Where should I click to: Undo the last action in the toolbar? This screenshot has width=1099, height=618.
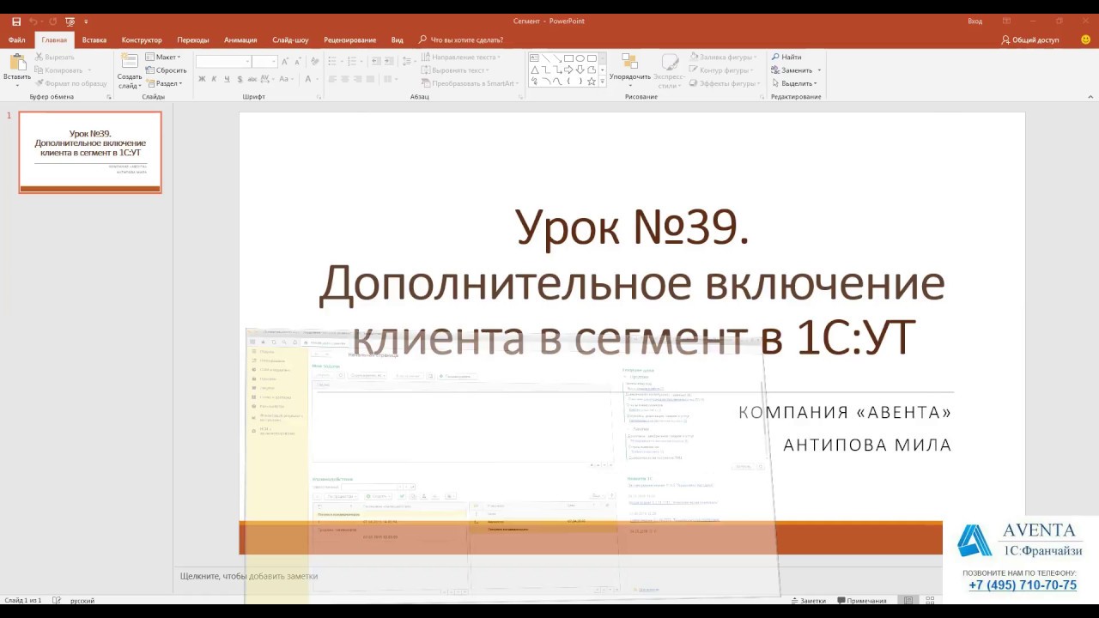coord(33,21)
